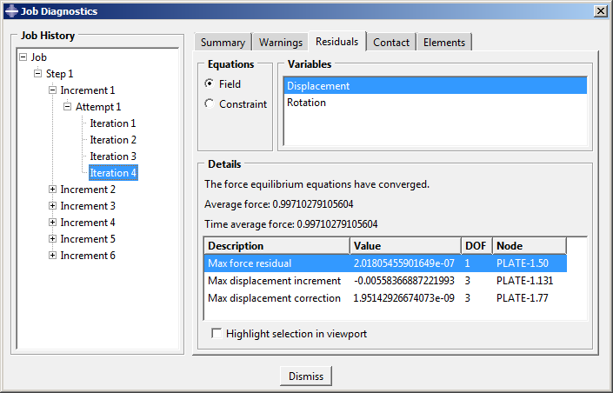Go to the Contact tab

coord(391,43)
